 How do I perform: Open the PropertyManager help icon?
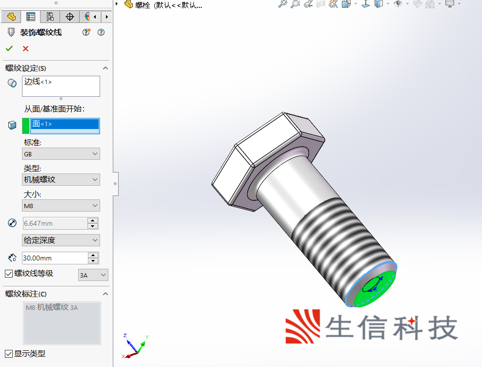click(x=101, y=32)
